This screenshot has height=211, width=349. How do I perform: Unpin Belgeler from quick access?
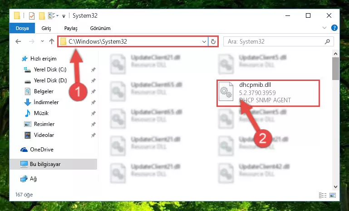(93, 91)
